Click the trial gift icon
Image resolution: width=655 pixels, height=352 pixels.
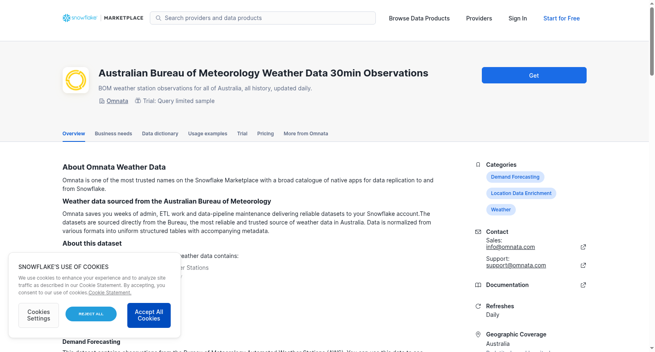(138, 101)
